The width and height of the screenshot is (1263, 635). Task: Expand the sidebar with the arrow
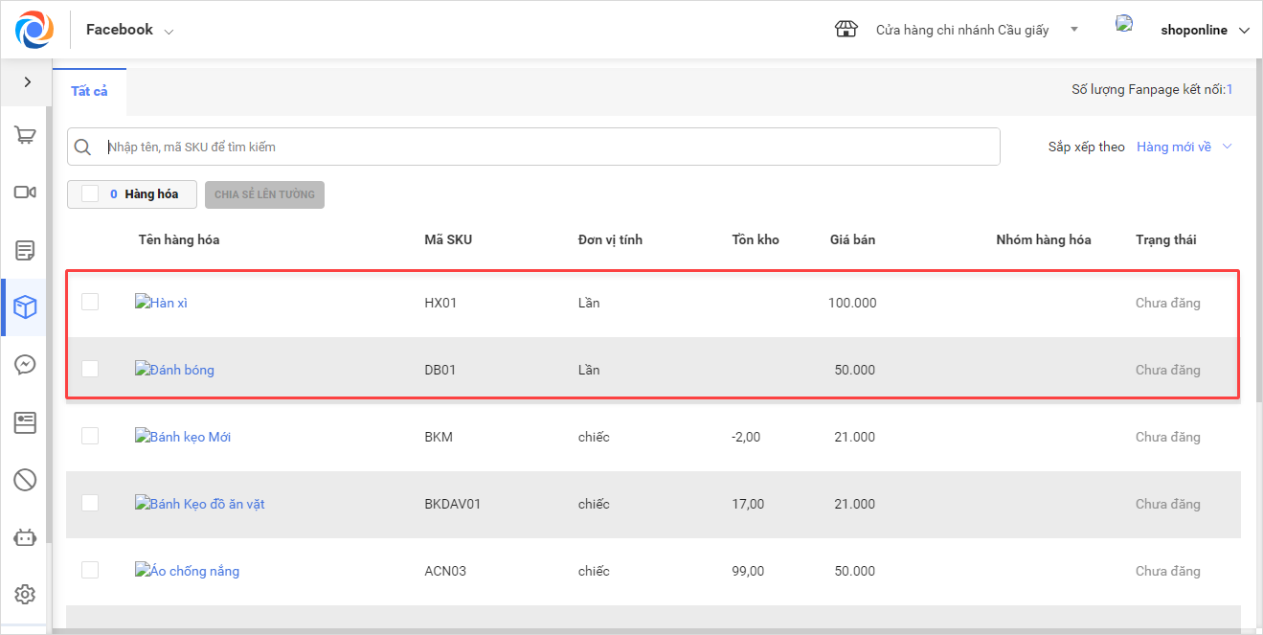[x=27, y=82]
